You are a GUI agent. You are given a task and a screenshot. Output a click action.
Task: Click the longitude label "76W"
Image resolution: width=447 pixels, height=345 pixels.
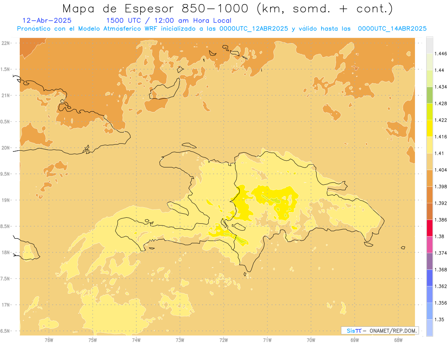click(49, 340)
